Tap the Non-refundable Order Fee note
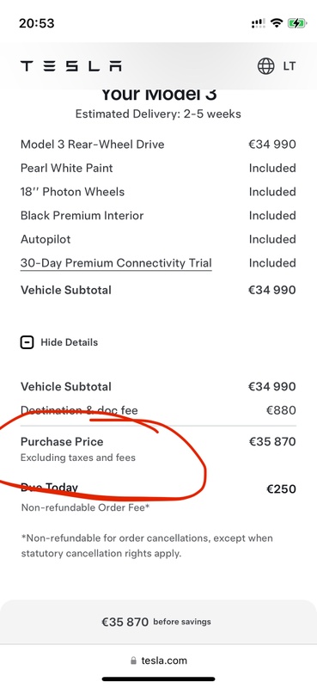The width and height of the screenshot is (317, 688). coord(86,507)
